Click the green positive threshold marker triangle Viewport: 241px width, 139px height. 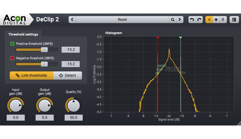pos(180,38)
